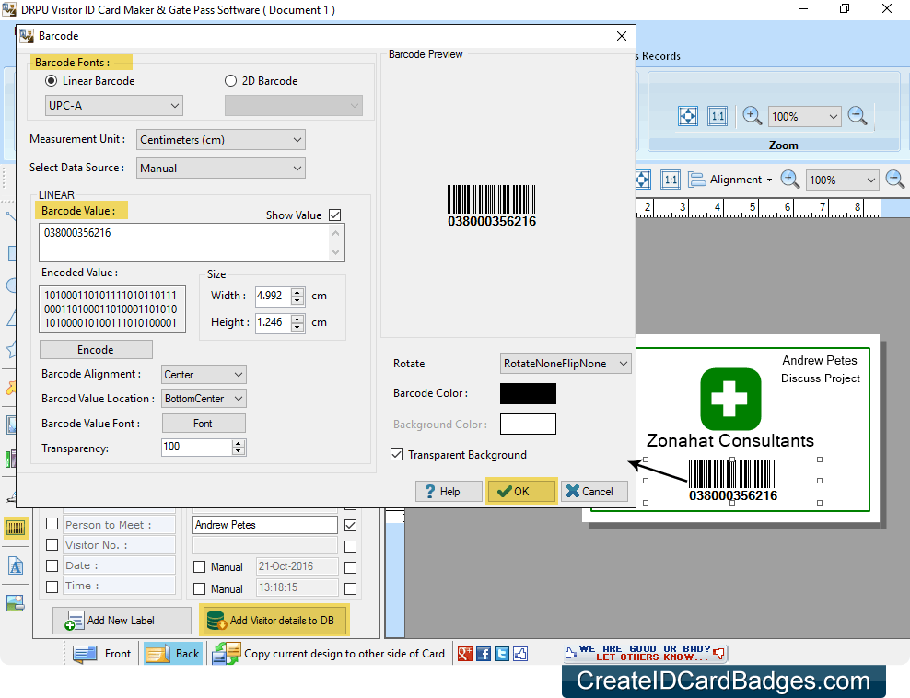Click Add Visitor details to DB button
The image size is (910, 698).
[x=274, y=621]
